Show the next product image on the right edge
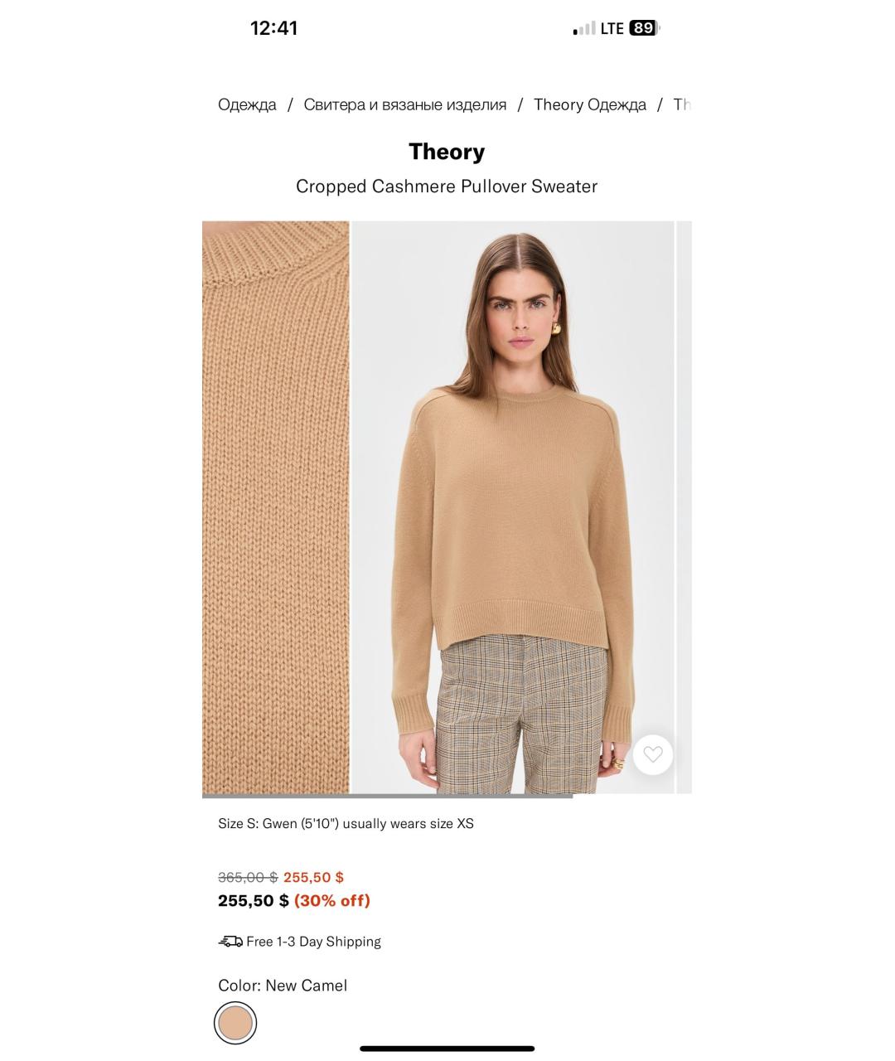This screenshot has width=895, height=1061. click(x=685, y=507)
